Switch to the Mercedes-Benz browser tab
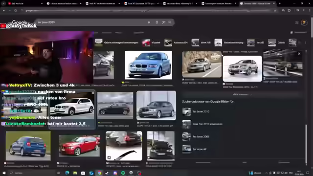Image resolution: width=313 pixels, height=176 pixels. 179,3
